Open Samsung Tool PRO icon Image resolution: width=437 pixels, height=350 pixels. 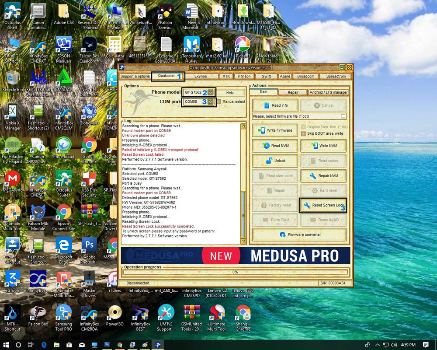(x=64, y=318)
